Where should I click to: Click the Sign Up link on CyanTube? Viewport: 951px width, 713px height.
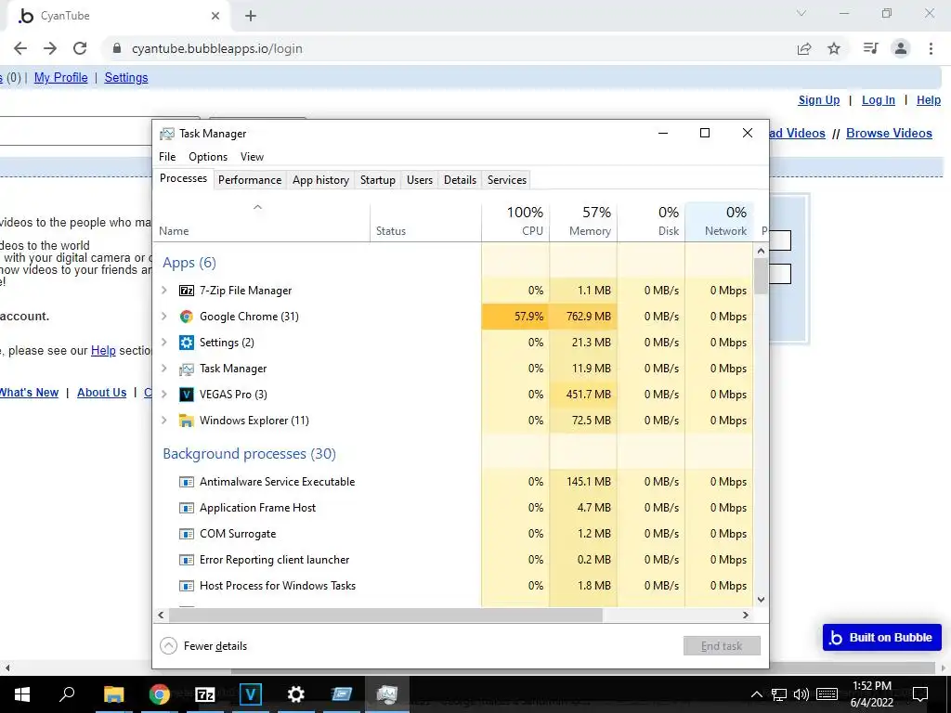pyautogui.click(x=819, y=100)
